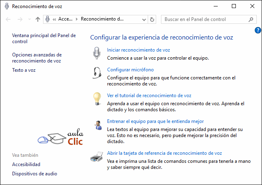
Task: Open the recent locations dropdown arrow
Action: 29,19
